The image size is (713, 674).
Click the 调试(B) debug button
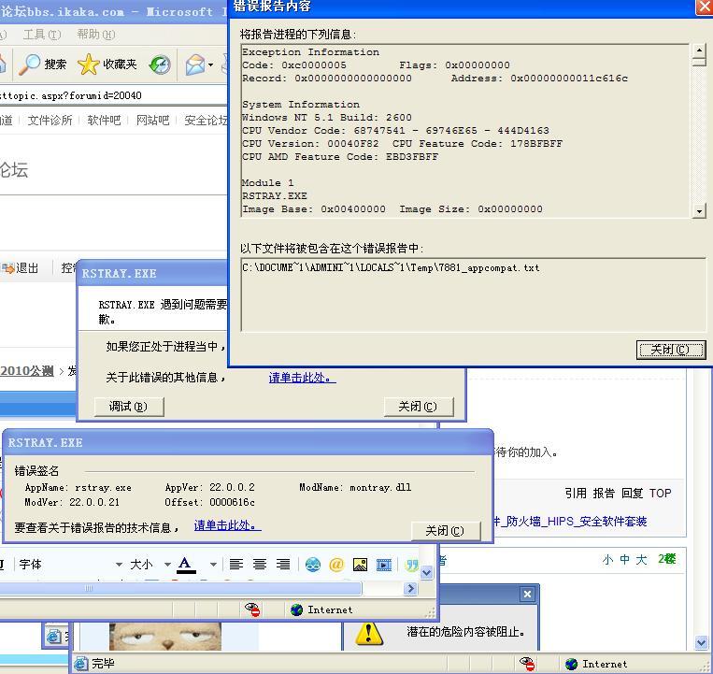click(129, 407)
